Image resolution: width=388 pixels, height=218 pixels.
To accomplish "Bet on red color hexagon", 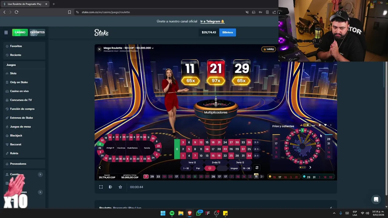I will click(210, 168).
